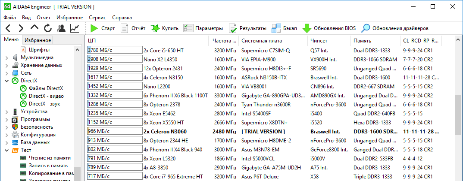This screenshot has width=463, height=181.
Task: Expand the Программы node chevron
Action: (x=7, y=119)
